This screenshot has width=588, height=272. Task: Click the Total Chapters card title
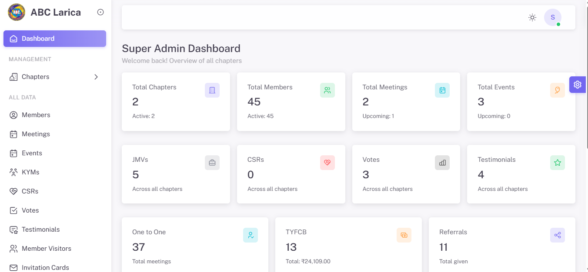pyautogui.click(x=154, y=87)
